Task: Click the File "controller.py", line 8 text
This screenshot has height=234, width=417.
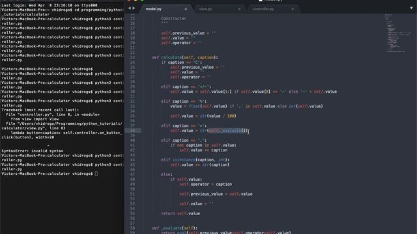Action: click(x=53, y=114)
